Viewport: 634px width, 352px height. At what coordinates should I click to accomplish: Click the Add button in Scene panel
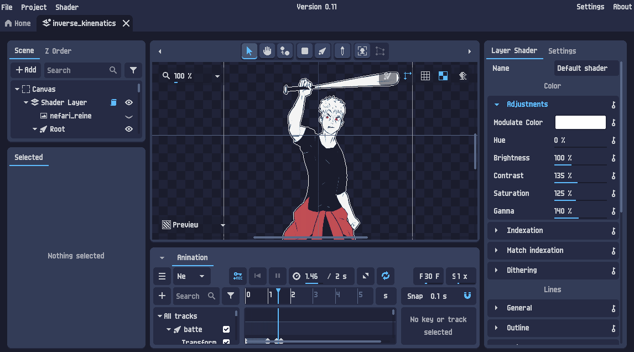(25, 70)
